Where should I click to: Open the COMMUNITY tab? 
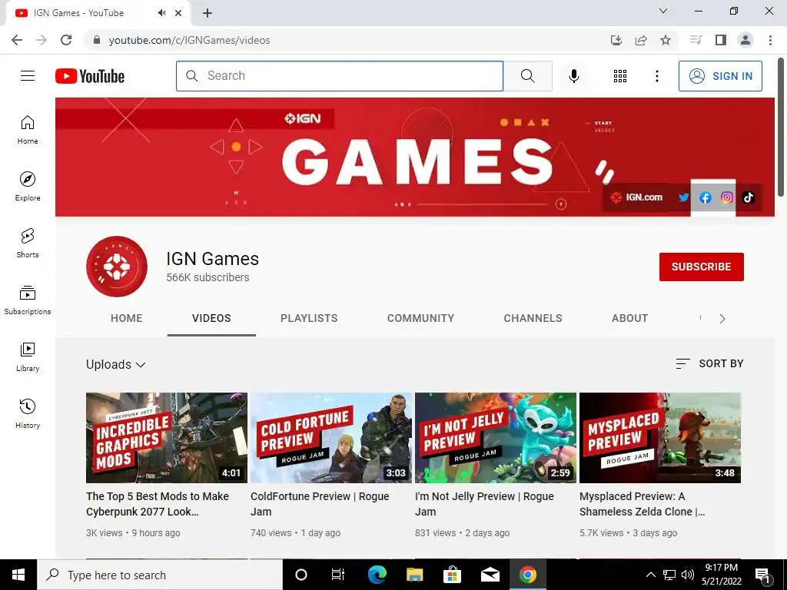pyautogui.click(x=420, y=318)
